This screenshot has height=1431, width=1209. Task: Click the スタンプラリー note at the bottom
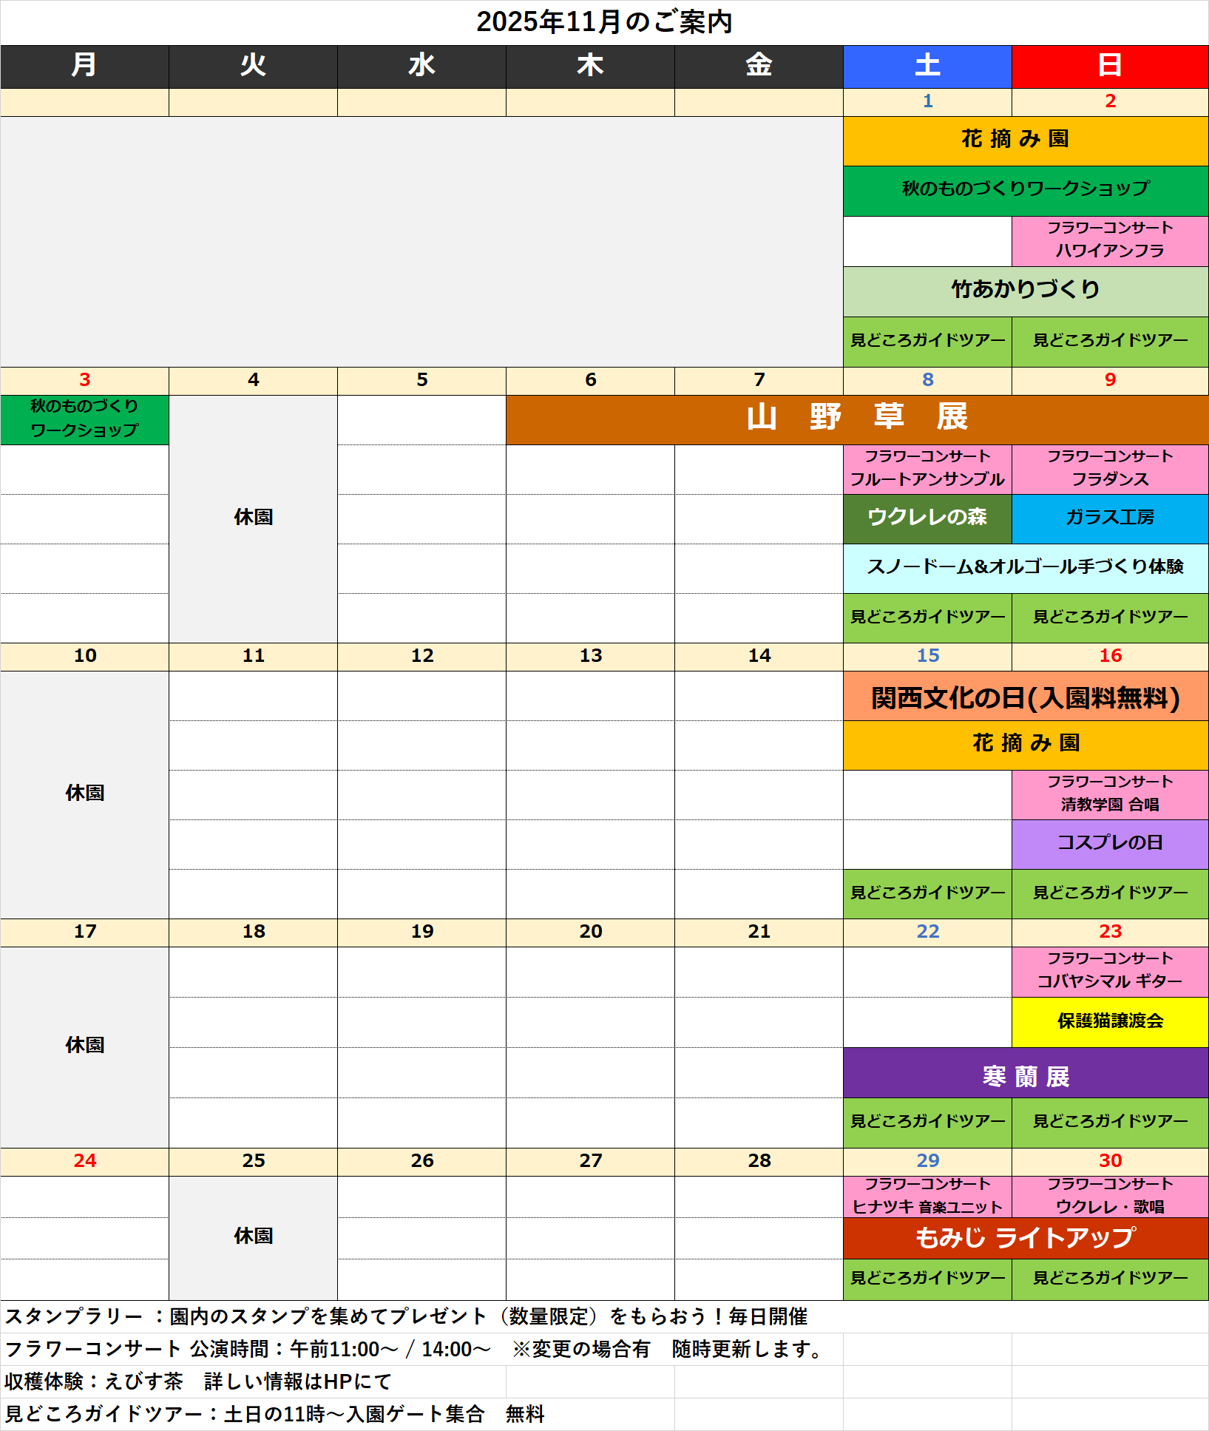pyautogui.click(x=405, y=1316)
